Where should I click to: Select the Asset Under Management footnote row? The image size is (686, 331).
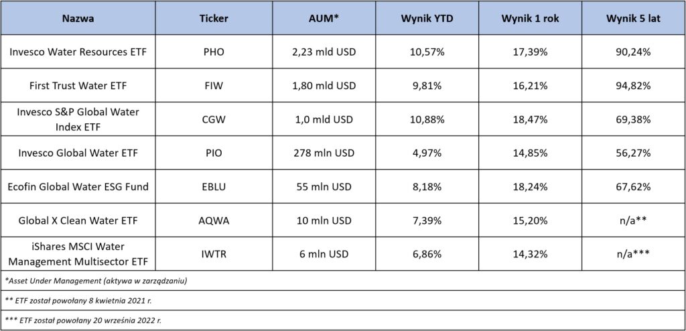(x=343, y=281)
